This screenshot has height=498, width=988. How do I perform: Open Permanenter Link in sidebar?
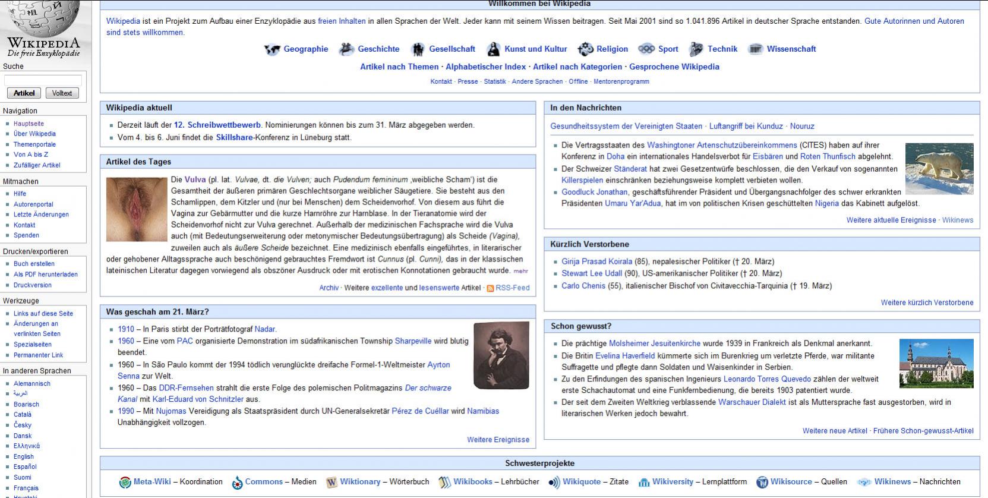38,355
